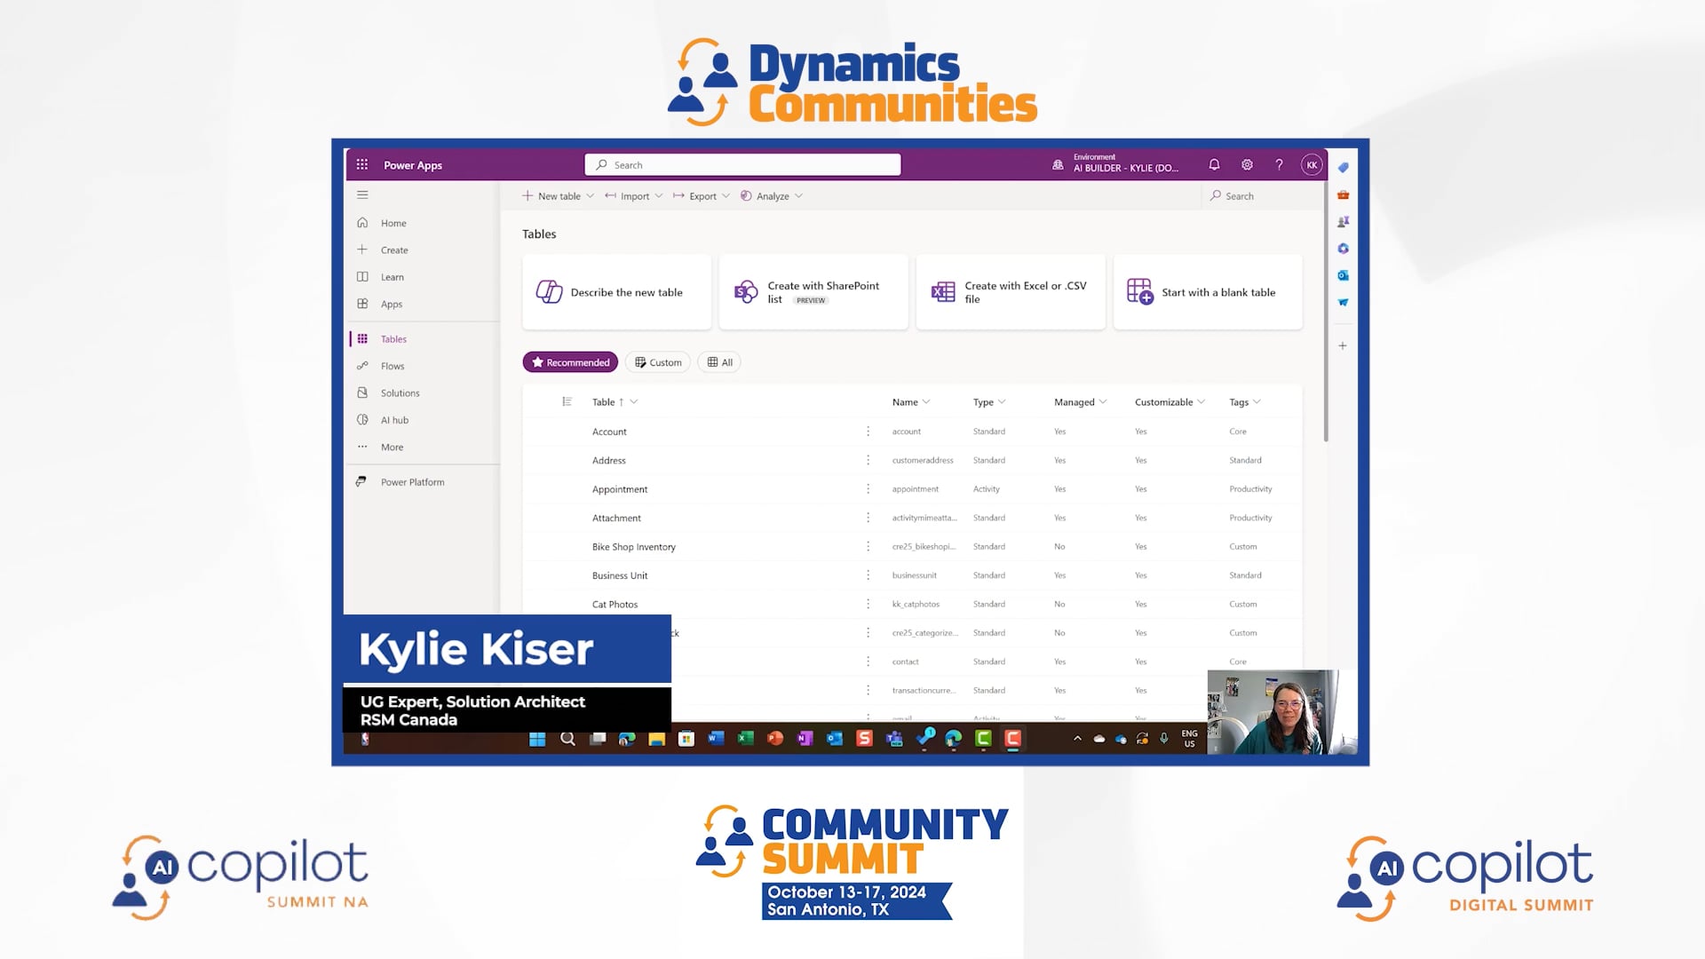Switch to the Custom tables filter

click(x=657, y=361)
